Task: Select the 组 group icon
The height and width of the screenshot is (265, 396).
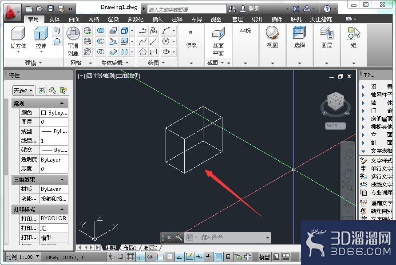Action: [353, 33]
